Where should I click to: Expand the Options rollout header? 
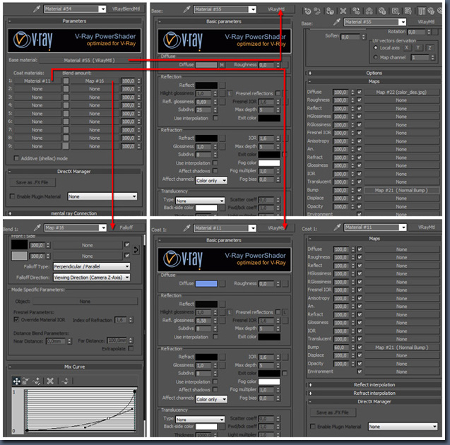tap(373, 73)
